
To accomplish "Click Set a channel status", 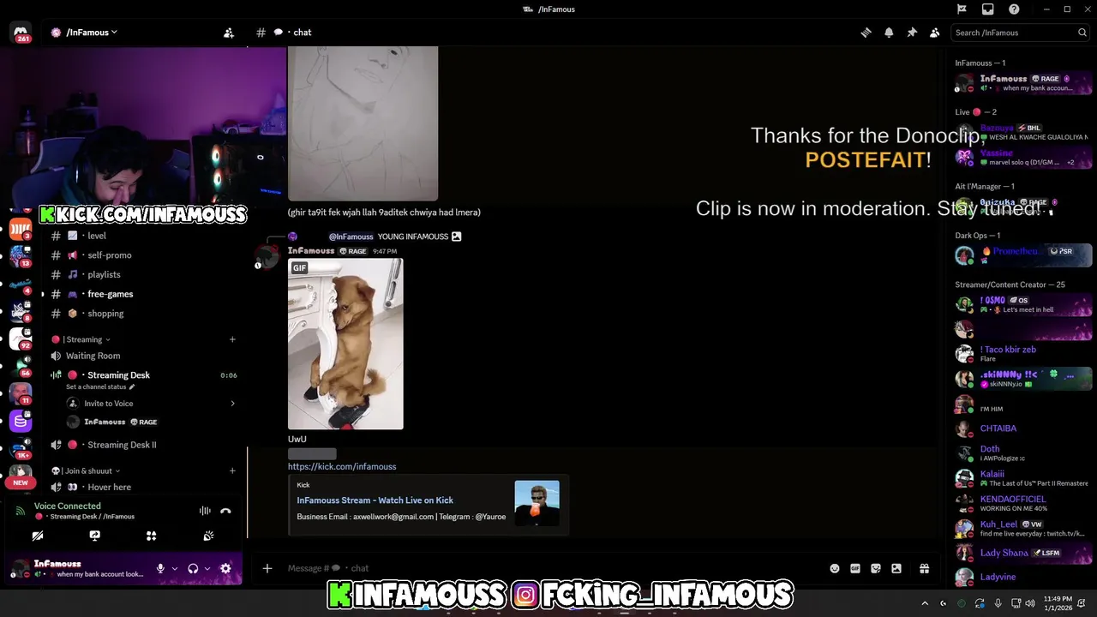I will (100, 387).
